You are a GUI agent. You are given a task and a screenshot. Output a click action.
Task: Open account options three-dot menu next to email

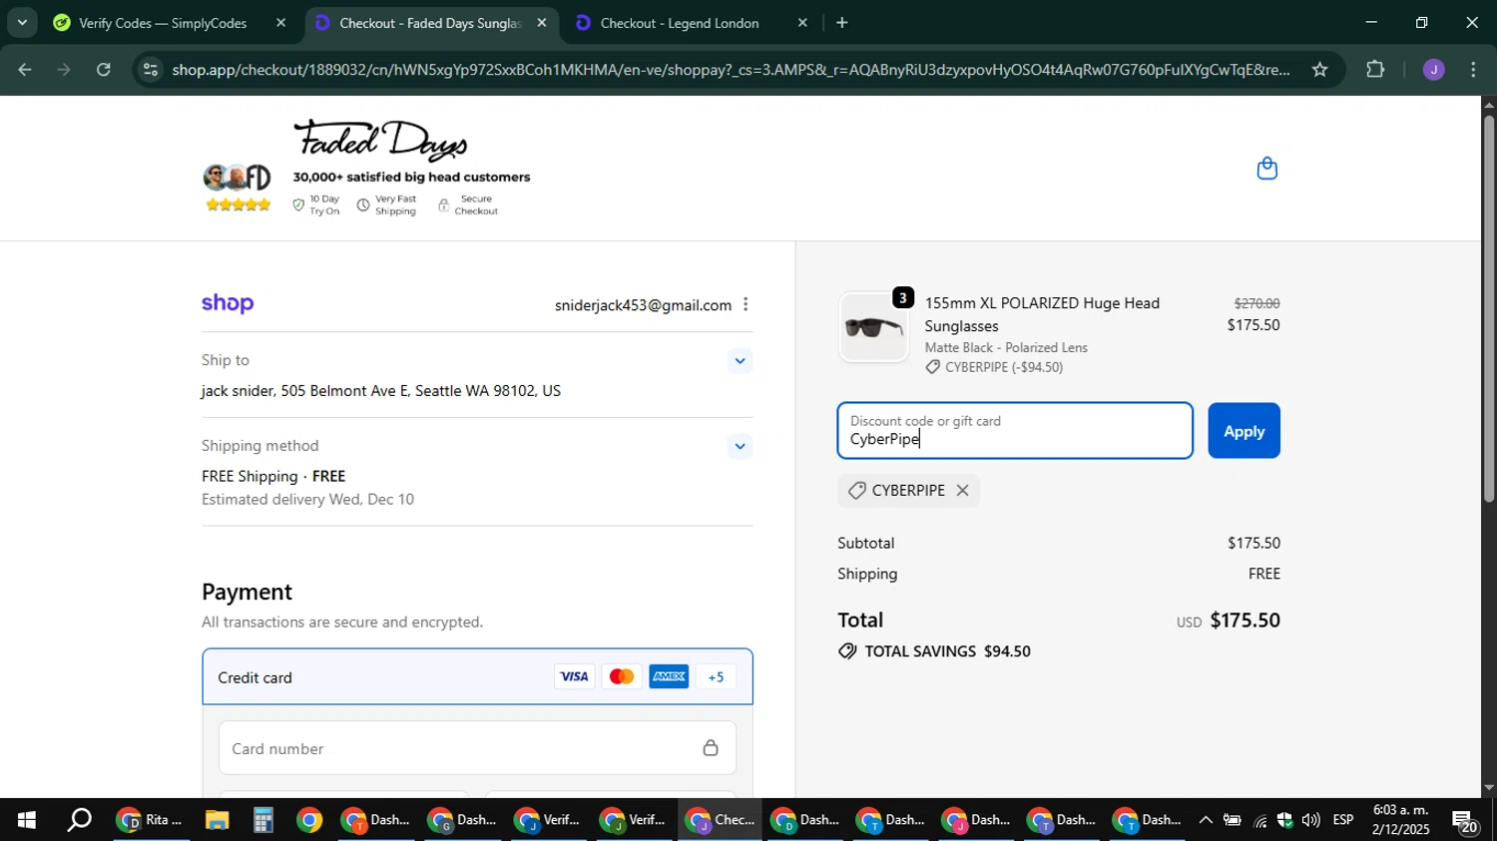[x=746, y=304]
